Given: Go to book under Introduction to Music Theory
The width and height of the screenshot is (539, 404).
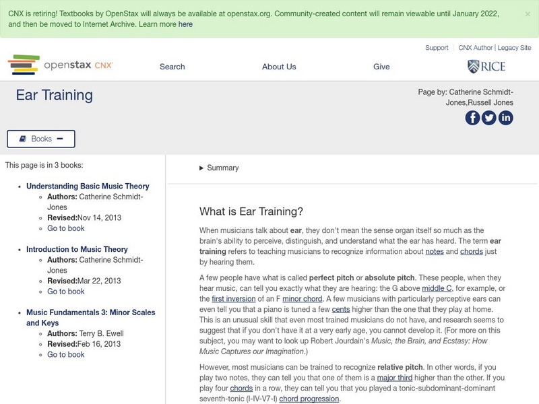Looking at the screenshot, I should coord(65,292).
